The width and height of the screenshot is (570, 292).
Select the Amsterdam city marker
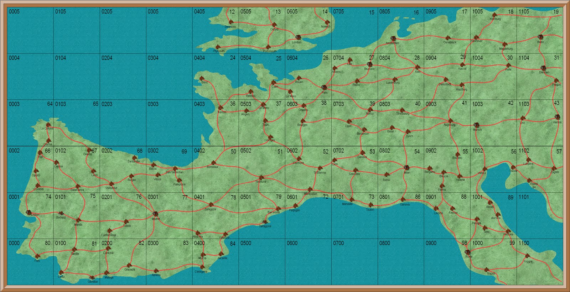[393, 38]
